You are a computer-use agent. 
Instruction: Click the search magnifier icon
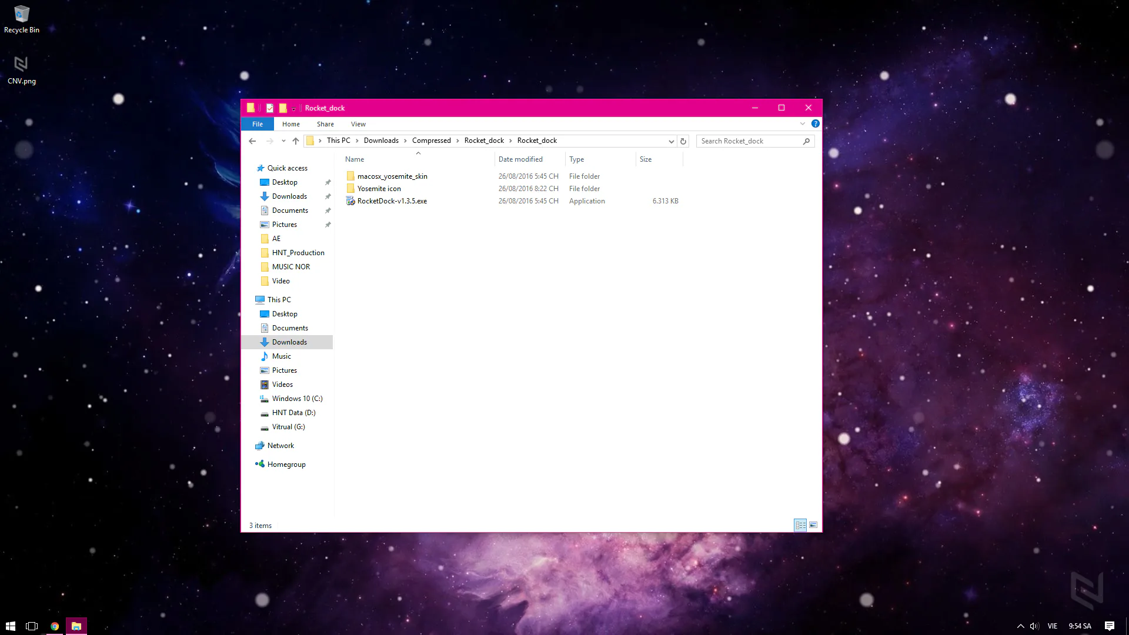806,141
